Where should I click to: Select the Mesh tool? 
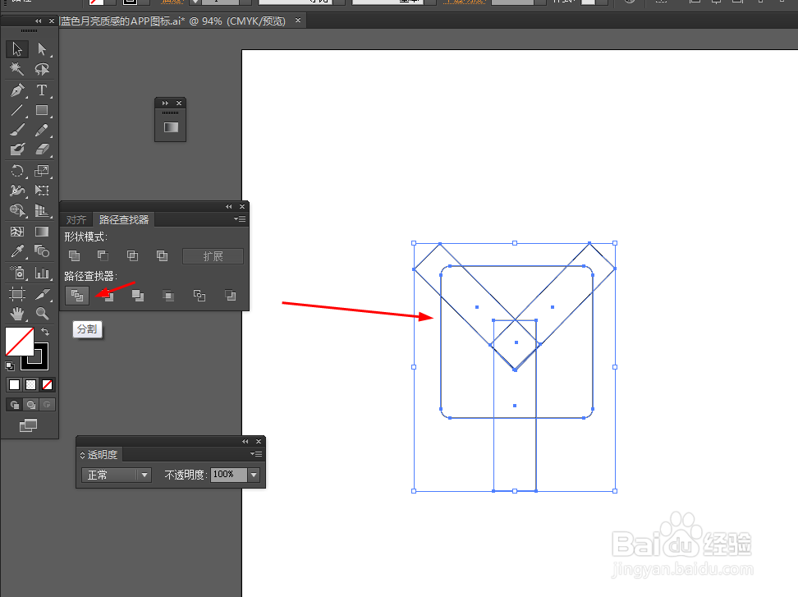point(16,232)
